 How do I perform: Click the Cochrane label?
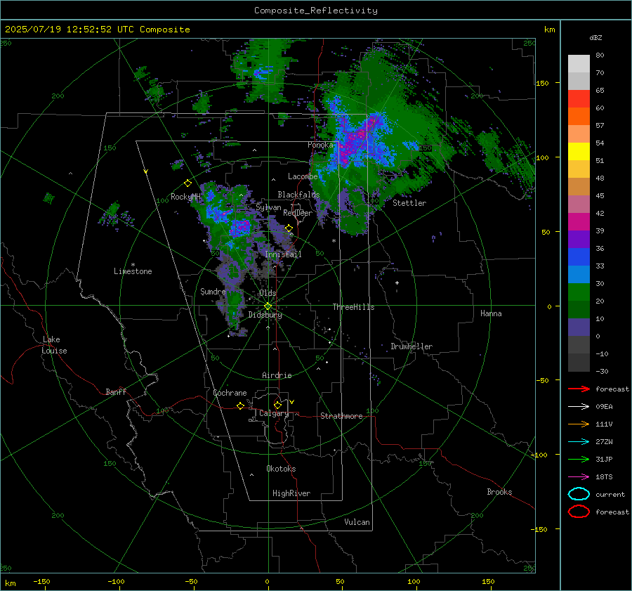[x=230, y=393]
